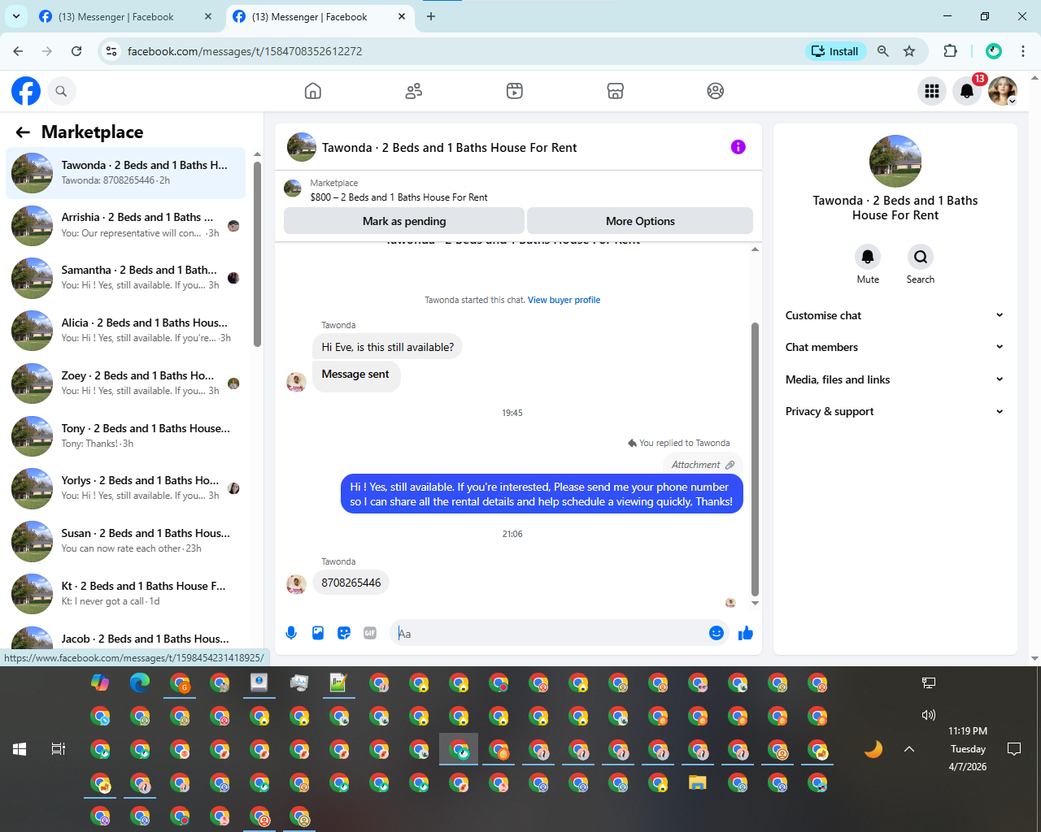Go to Facebook Home icon
1041x832 pixels.
(x=313, y=91)
